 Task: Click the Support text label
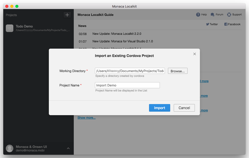[237, 14]
